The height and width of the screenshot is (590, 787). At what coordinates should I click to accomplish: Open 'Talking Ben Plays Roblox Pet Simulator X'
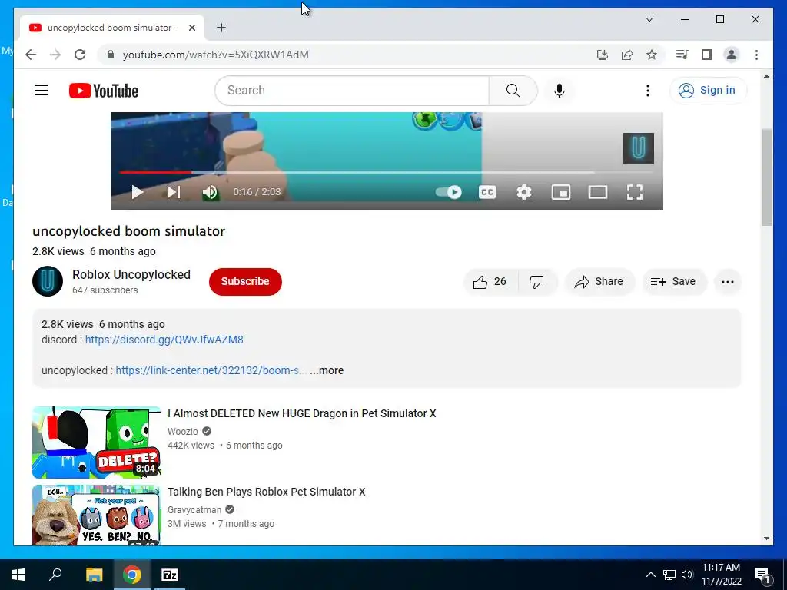pyautogui.click(x=267, y=492)
